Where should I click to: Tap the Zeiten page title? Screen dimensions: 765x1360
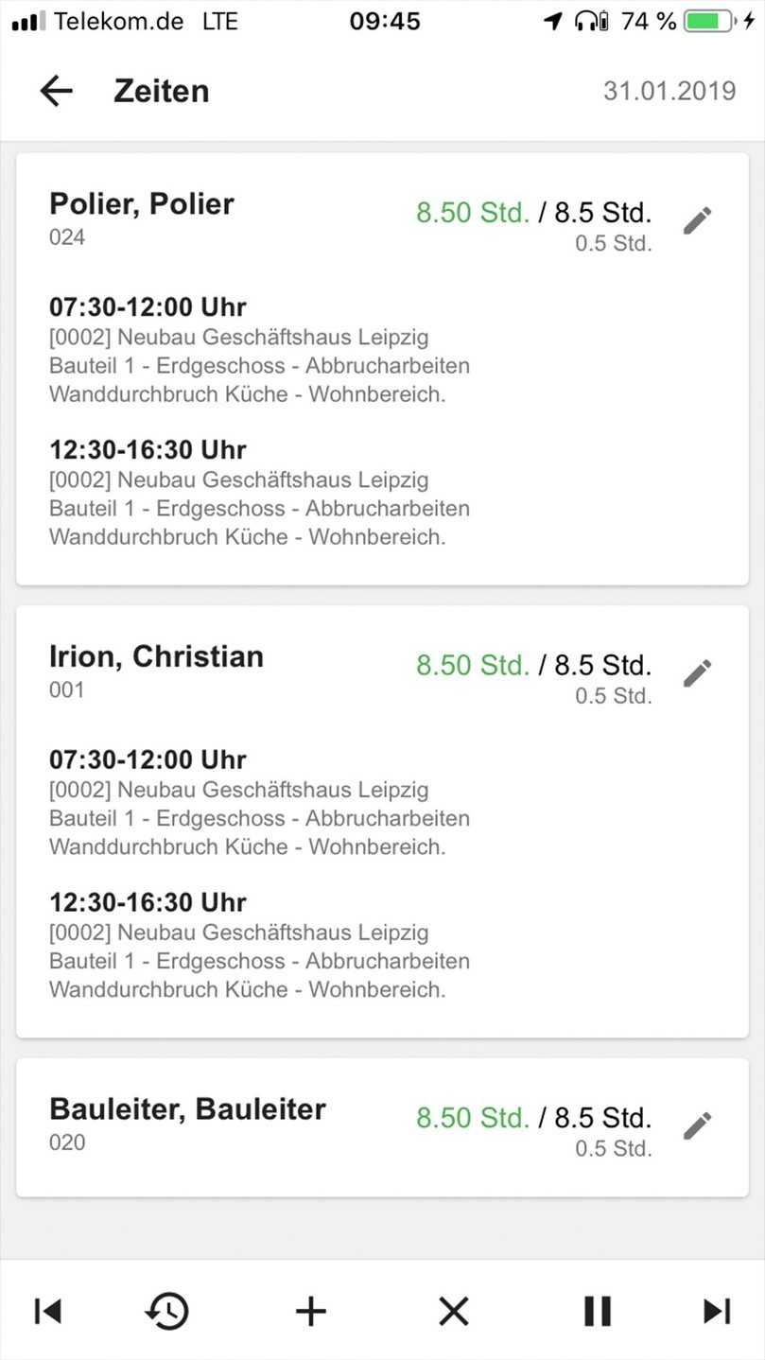pyautogui.click(x=162, y=91)
